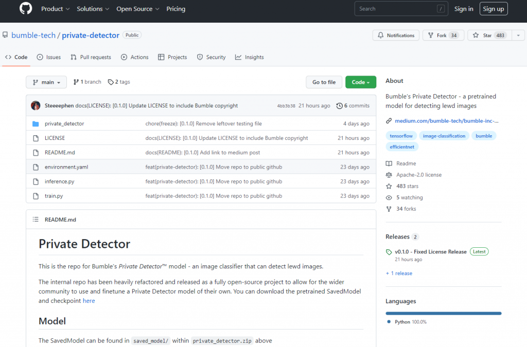This screenshot has width=527, height=347.
Task: Click the fork icon beside 34 forks
Action: [389, 209]
